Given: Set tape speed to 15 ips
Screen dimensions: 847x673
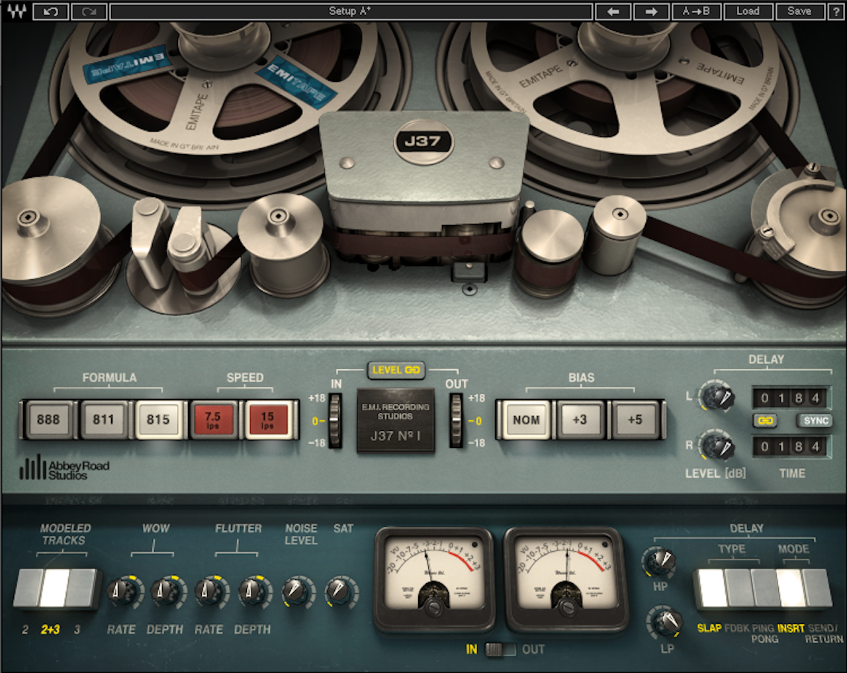Looking at the screenshot, I should click(269, 419).
